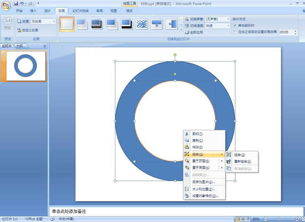The width and height of the screenshot is (305, 222).
Task: Apply the smooth fade transition effect
Action: click(x=81, y=24)
